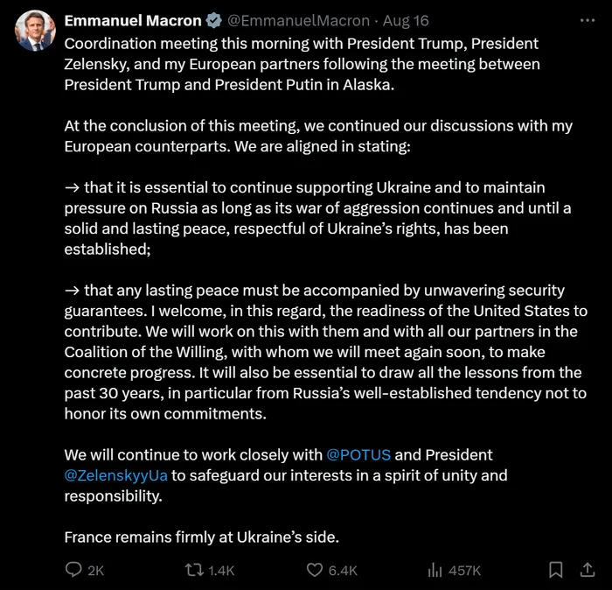Open the view analytics bar chart icon
The image size is (612, 590).
pyautogui.click(x=435, y=570)
